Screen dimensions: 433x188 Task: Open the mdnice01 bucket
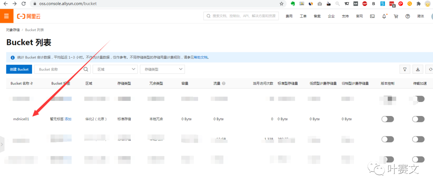[x=21, y=119]
